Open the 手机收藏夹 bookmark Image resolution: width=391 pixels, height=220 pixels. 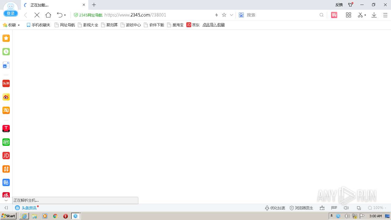pos(38,25)
